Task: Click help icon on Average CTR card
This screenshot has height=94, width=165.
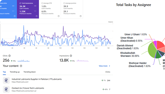Action: click(x=59, y=16)
